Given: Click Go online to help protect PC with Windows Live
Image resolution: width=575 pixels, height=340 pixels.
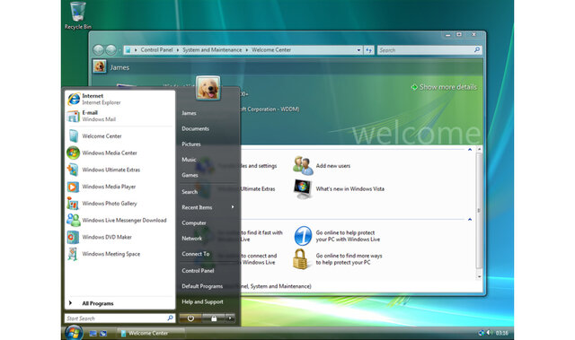Looking at the screenshot, I should coord(337,236).
